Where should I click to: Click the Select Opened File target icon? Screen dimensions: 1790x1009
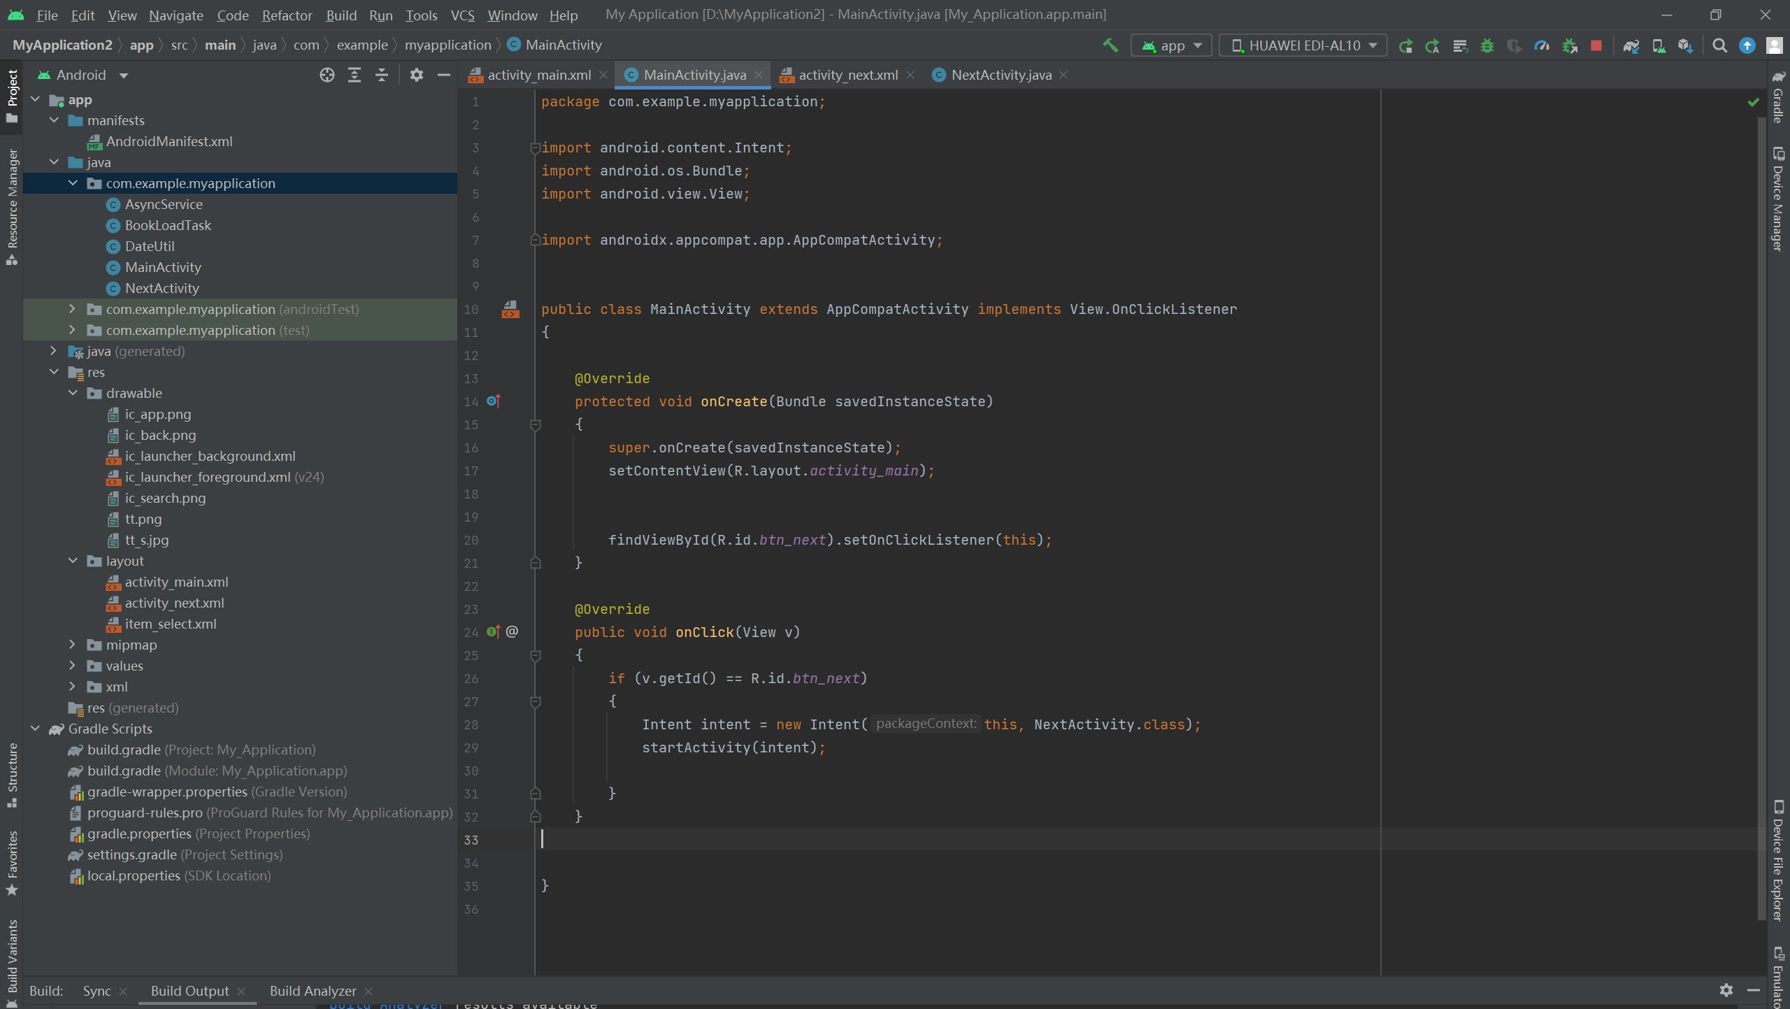click(x=327, y=75)
